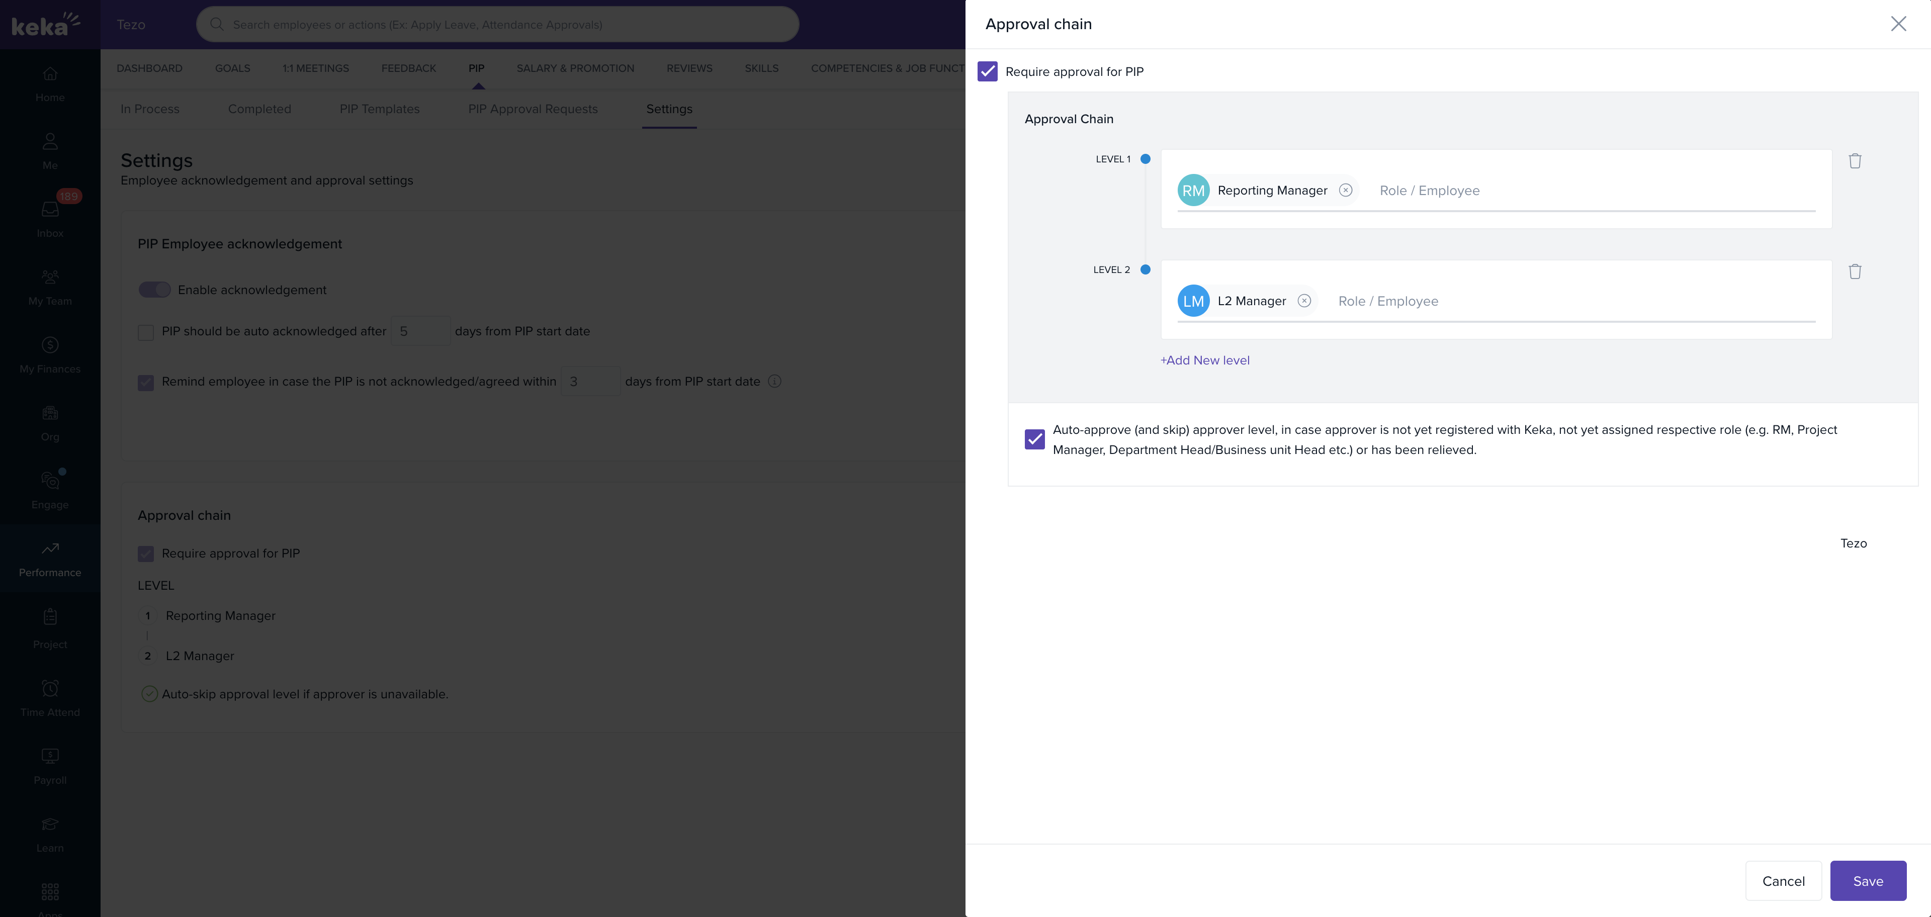Toggle the Auto-approve and skip checkbox
Viewport: 1931px width, 917px height.
coord(1034,439)
